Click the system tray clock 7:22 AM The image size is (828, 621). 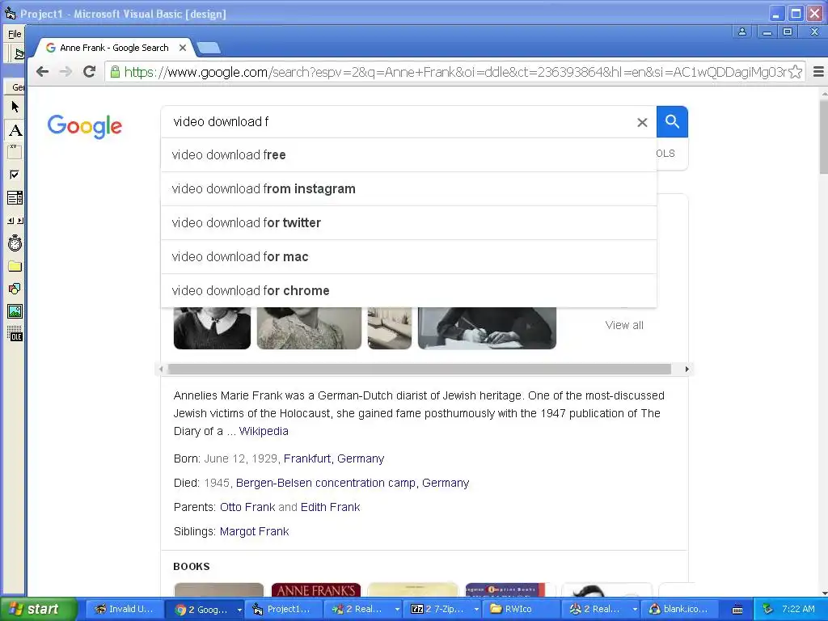click(798, 609)
